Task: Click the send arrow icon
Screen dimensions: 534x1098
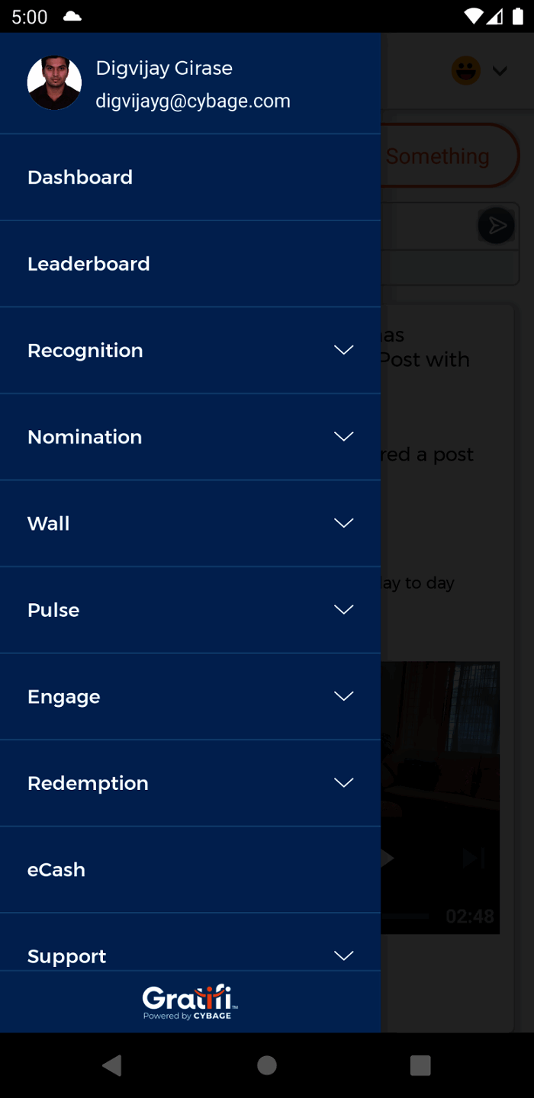Action: (x=497, y=226)
